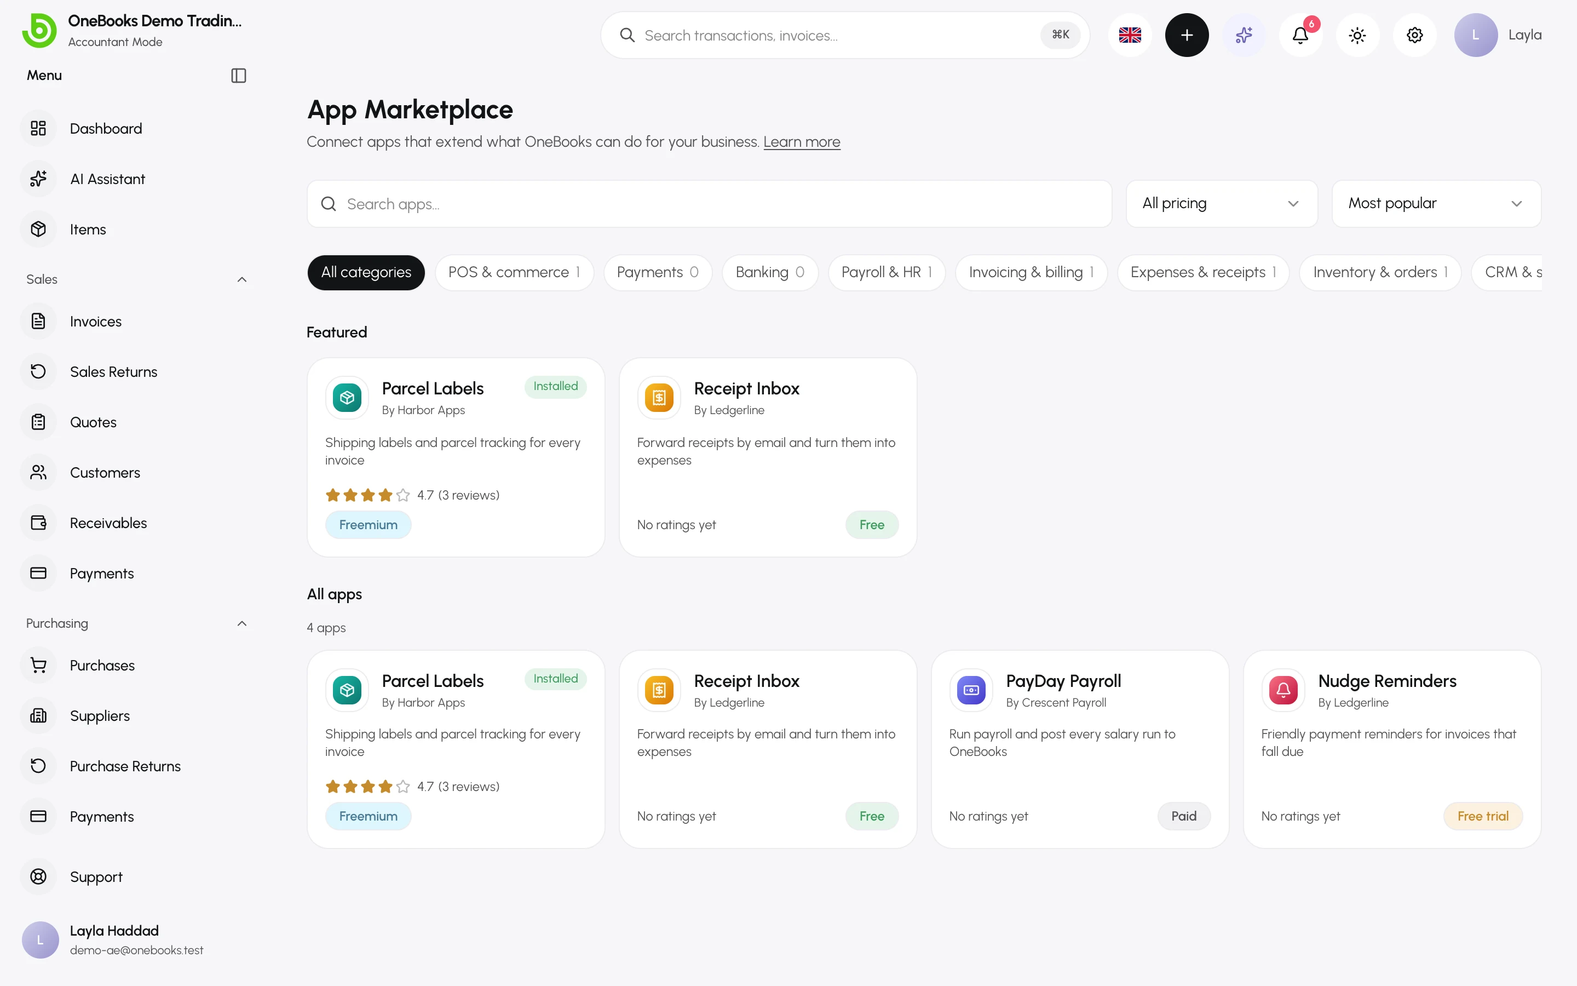Click the black plus quick-create button

(x=1187, y=35)
